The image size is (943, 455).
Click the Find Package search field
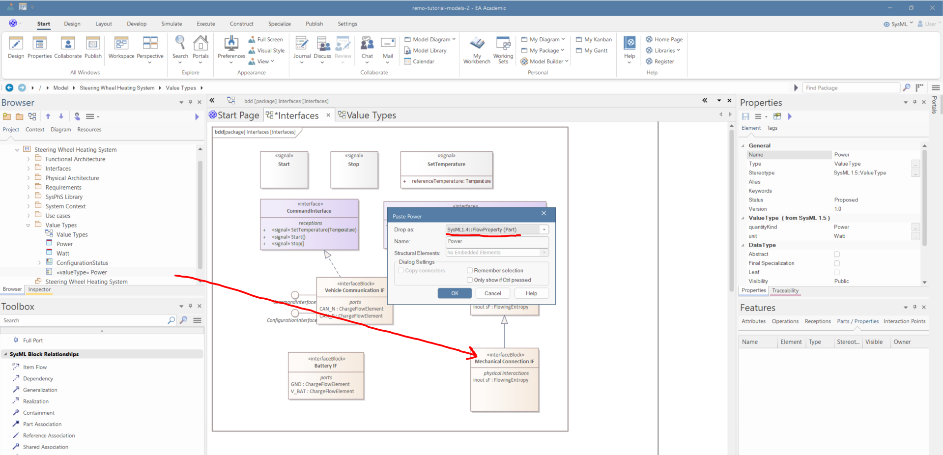coord(850,88)
